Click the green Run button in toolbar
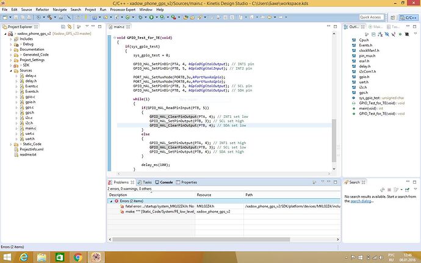 151,17
